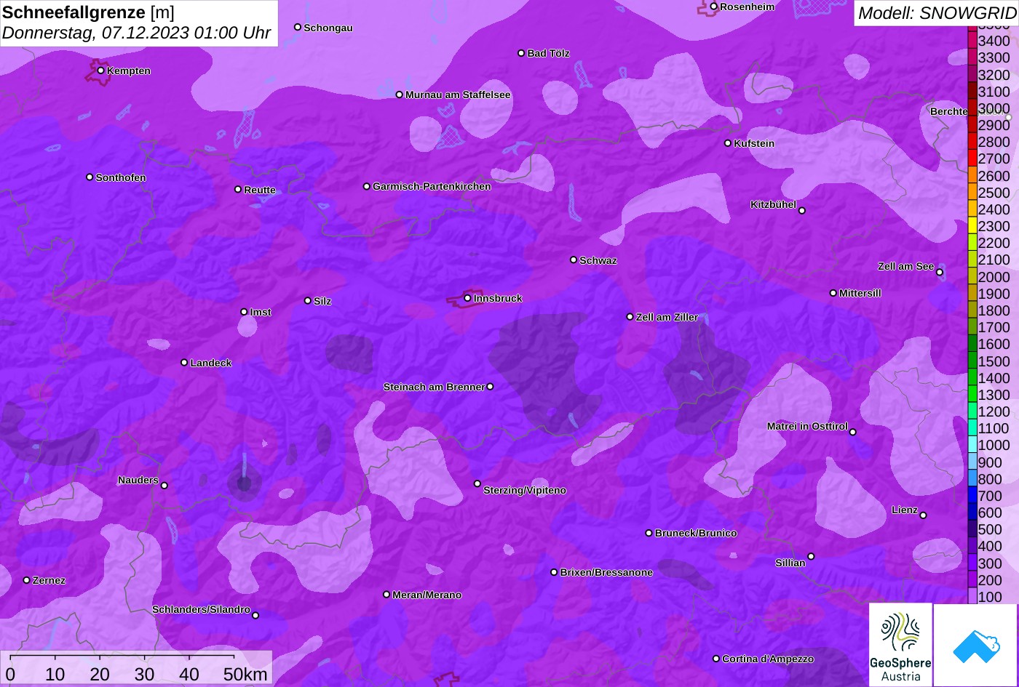
Task: Click the 1500 m green legend swatch
Action: pos(972,360)
